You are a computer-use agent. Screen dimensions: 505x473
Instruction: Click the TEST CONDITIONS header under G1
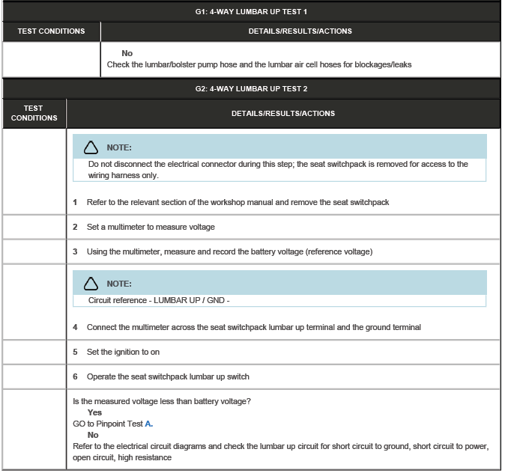(x=52, y=31)
